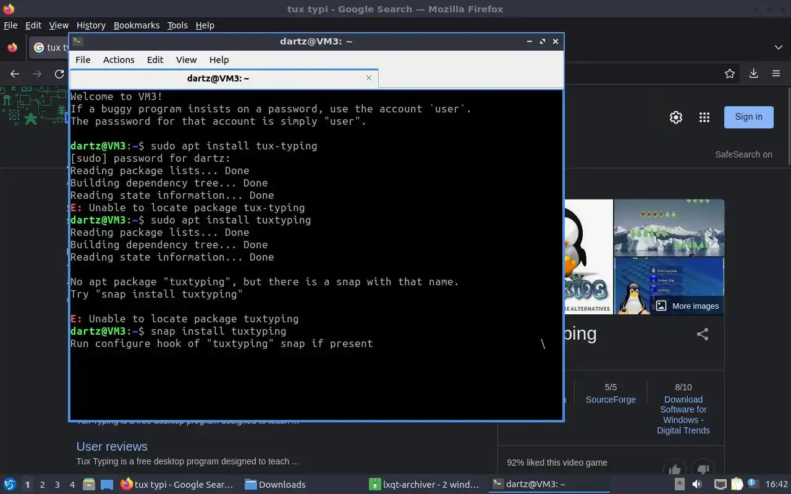
Task: Click Firefox's back arrow button
Action: pos(15,73)
